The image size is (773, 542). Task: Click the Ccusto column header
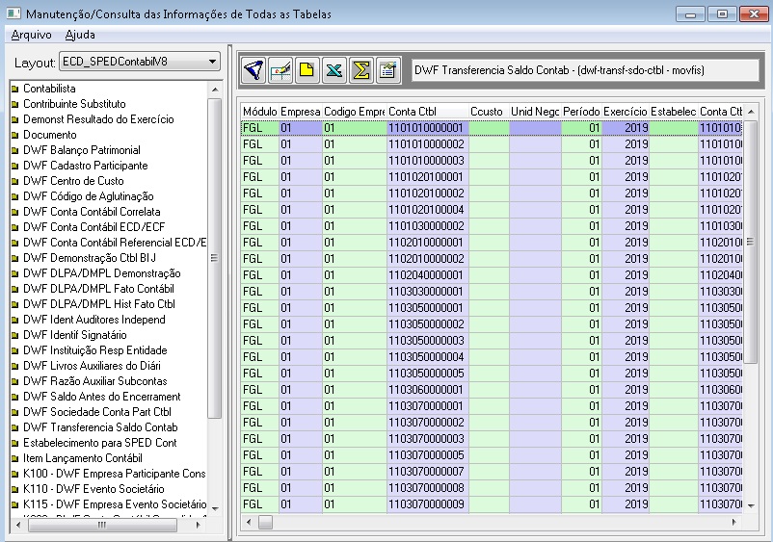point(488,112)
